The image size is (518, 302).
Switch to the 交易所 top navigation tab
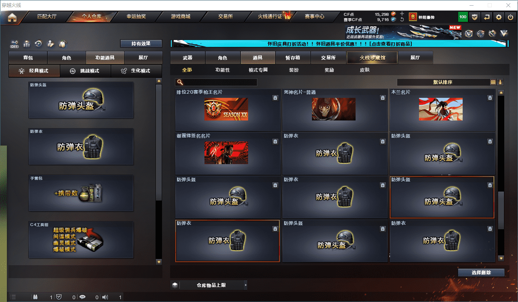(x=225, y=17)
